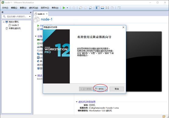Screen dimensions: 169x118
Task: Enter full screen mode via toolbar icon
Action: [107, 8]
